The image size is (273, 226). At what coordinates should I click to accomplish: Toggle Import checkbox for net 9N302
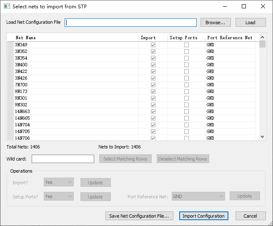pyautogui.click(x=153, y=105)
